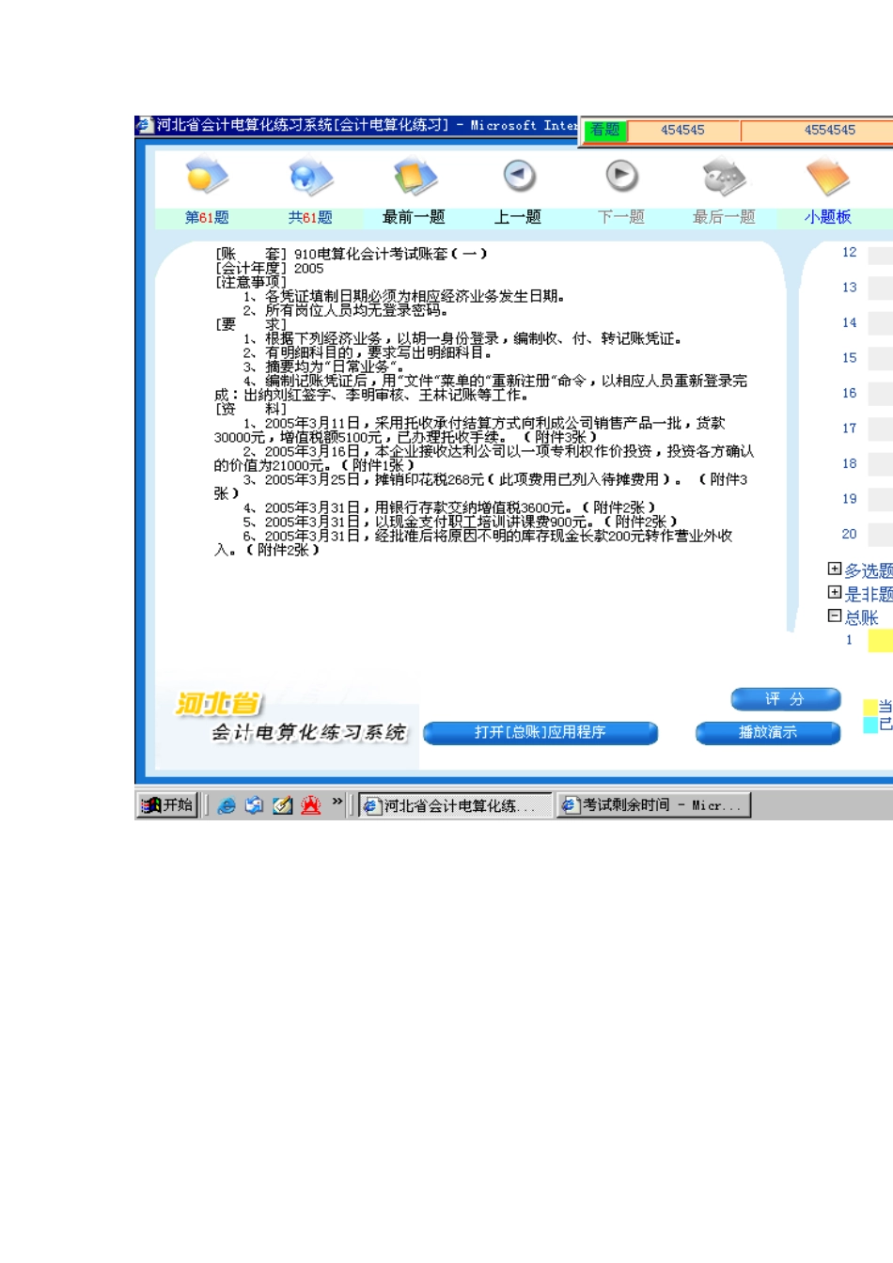
Task: Click the notepad pencil quick launch icon
Action: tap(282, 805)
